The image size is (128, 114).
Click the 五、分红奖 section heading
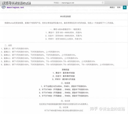64,107
